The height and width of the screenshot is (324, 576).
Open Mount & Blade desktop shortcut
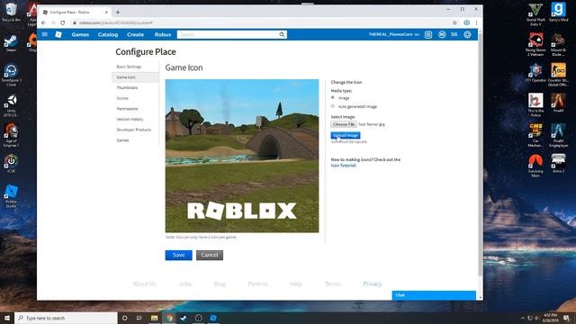click(x=558, y=44)
